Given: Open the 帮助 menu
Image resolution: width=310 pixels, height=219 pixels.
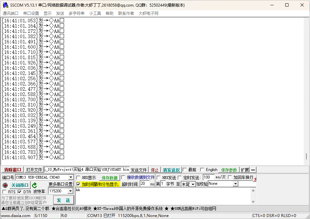Looking at the screenshot, I should 110,13.
